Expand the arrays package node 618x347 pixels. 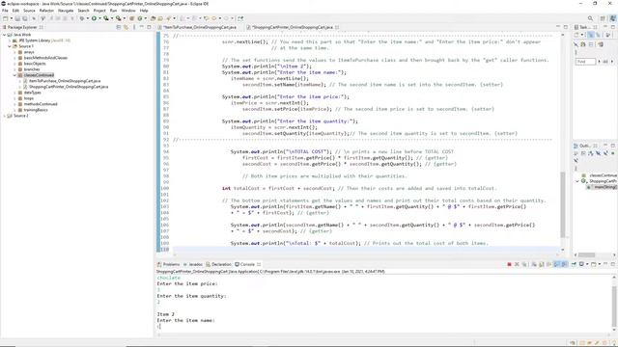point(15,52)
